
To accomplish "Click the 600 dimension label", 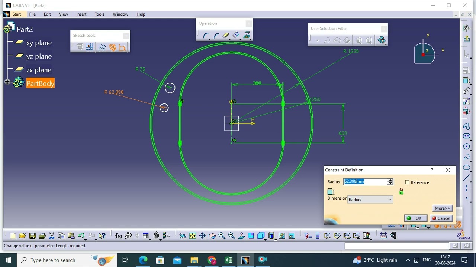I will tap(342, 133).
